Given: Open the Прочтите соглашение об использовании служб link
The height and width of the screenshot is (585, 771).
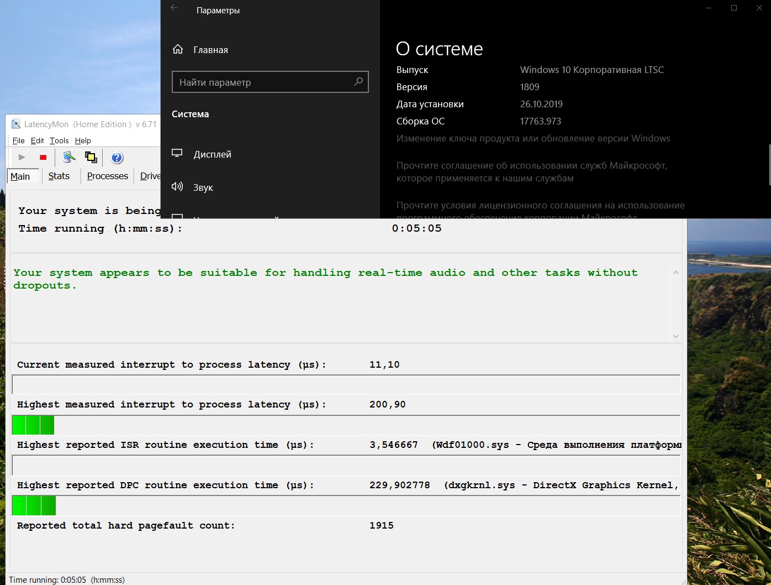Looking at the screenshot, I should coord(532,172).
